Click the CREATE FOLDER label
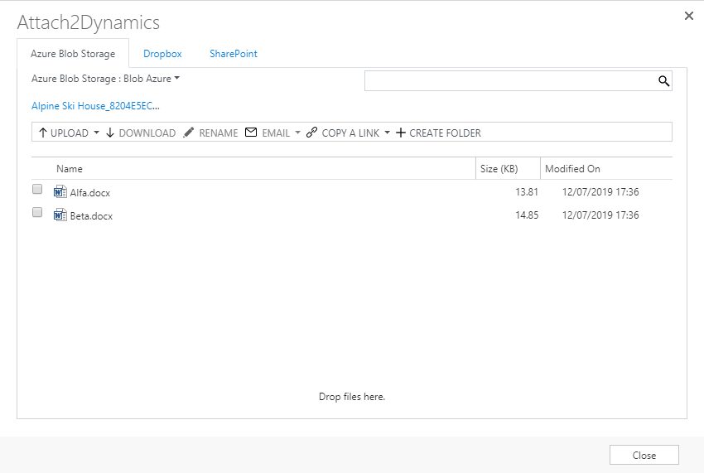Viewport: 704px width, 473px height. (445, 133)
